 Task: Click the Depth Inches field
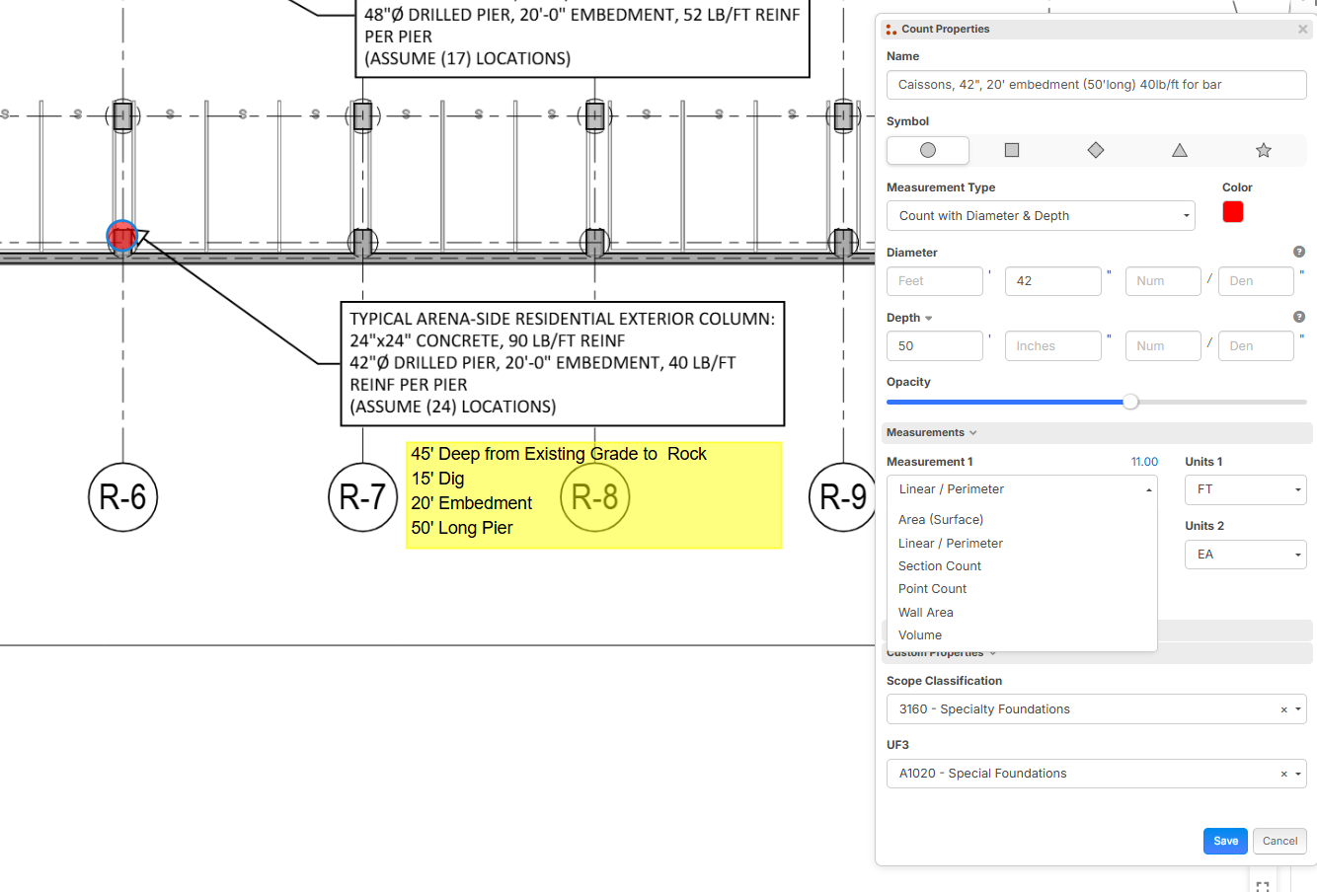click(x=1053, y=346)
